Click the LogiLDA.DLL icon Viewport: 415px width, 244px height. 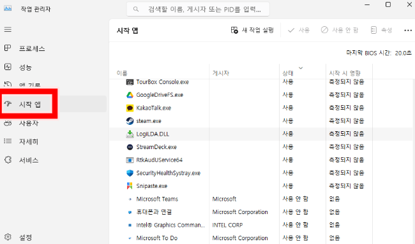(x=130, y=134)
